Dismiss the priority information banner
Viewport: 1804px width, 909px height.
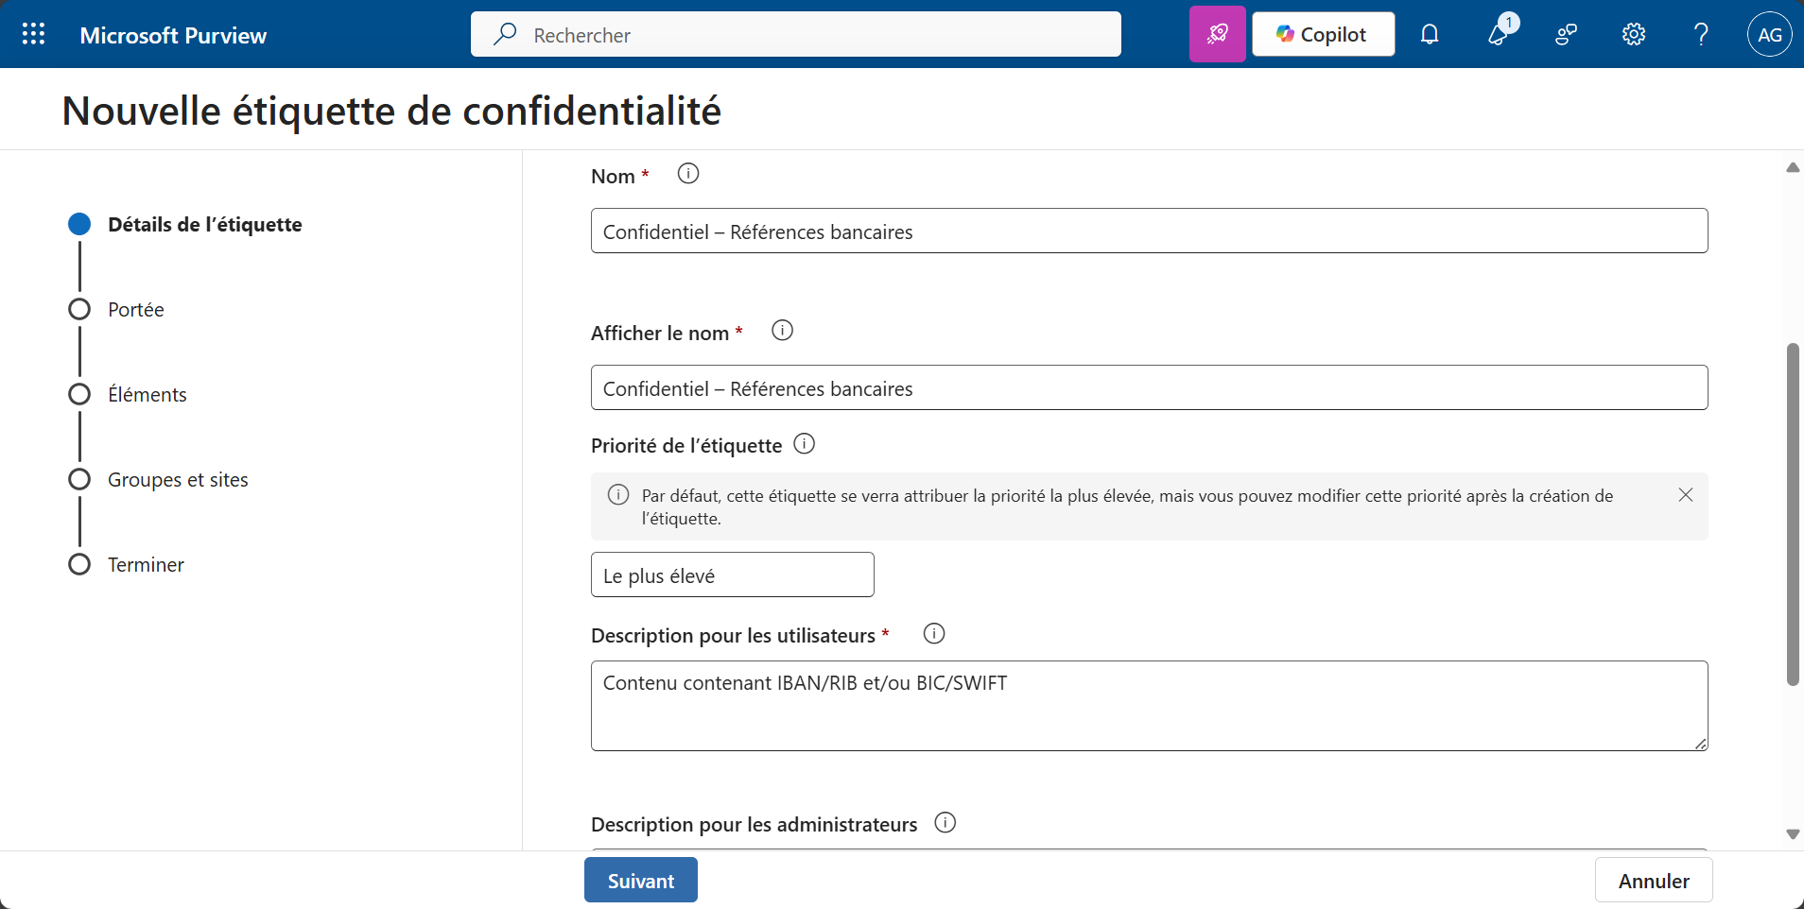[1685, 495]
